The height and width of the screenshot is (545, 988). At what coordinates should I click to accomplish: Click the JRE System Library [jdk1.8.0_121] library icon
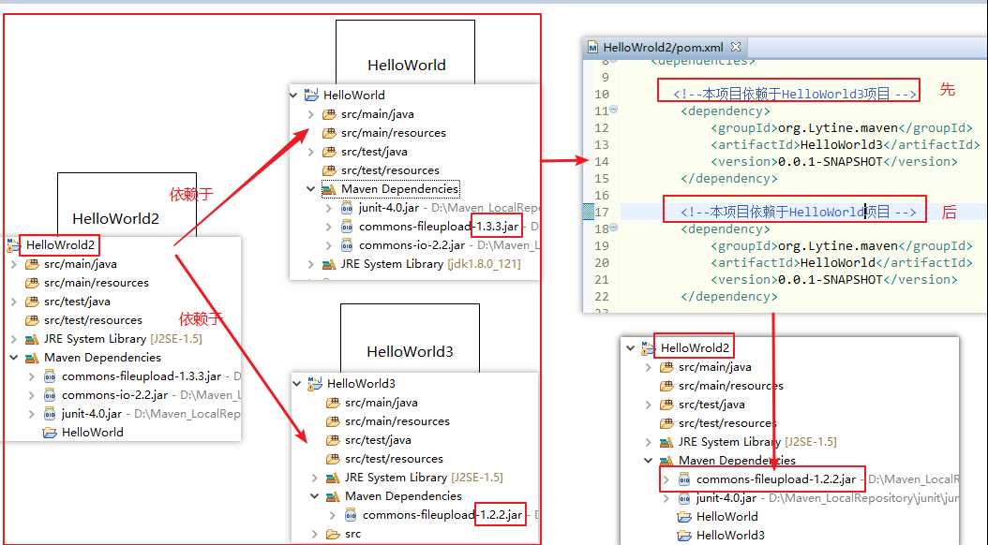point(329,264)
